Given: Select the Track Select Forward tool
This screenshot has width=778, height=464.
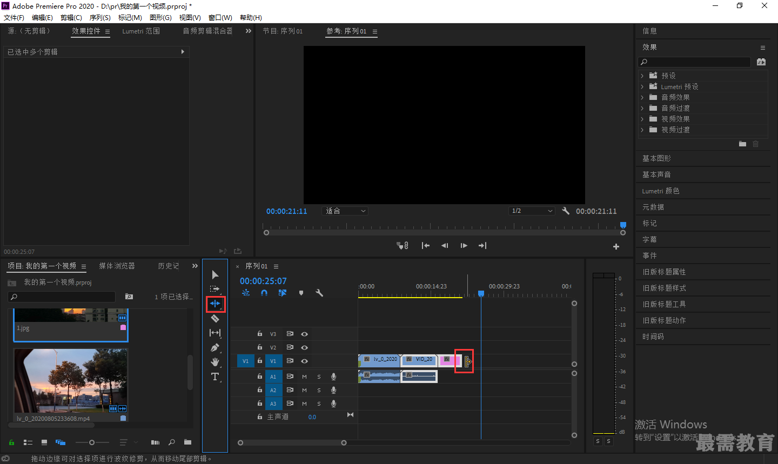Looking at the screenshot, I should click(215, 289).
